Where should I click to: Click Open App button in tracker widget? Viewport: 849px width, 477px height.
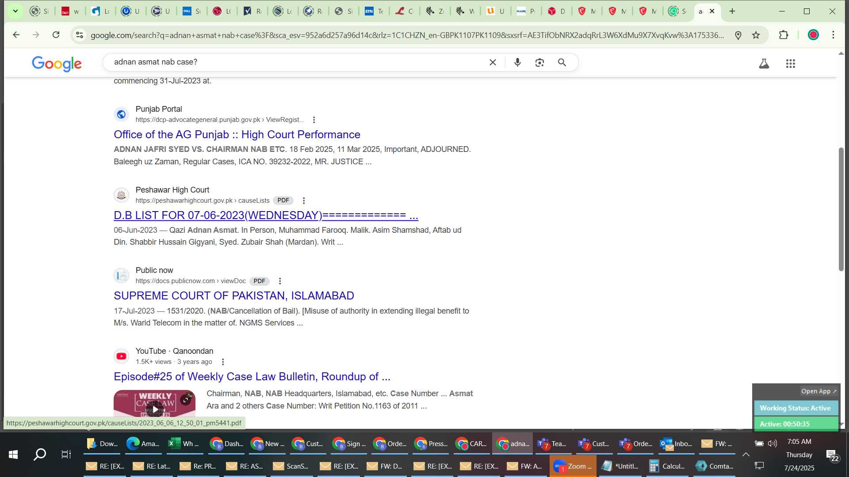point(818,391)
